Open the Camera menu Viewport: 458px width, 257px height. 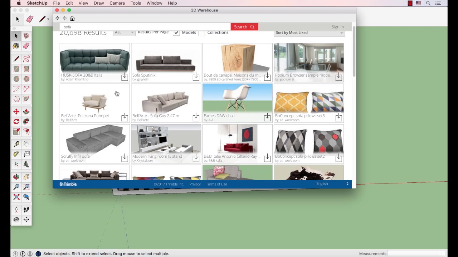pyautogui.click(x=117, y=3)
